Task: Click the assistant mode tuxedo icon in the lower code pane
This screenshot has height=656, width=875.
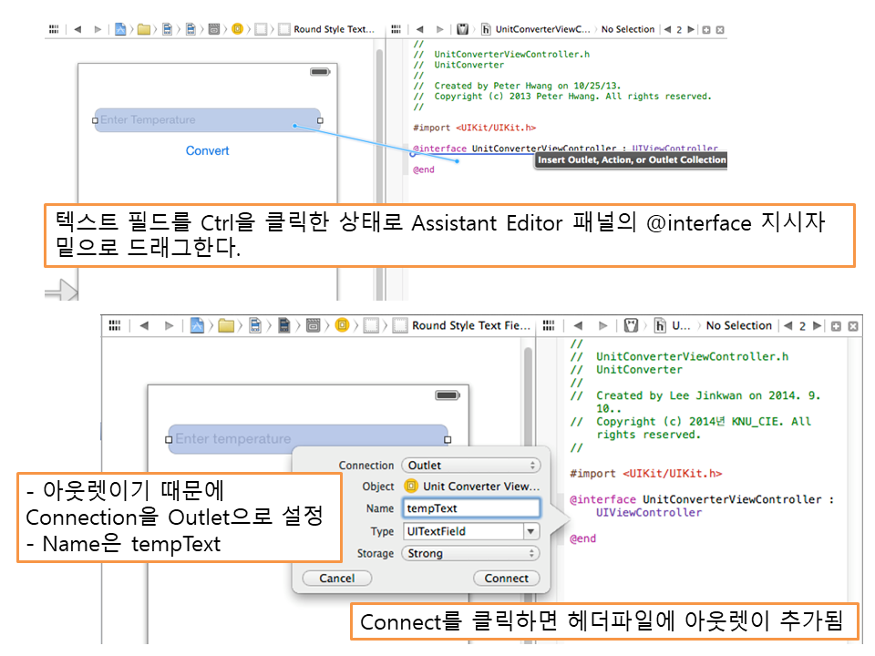Action: coord(632,326)
